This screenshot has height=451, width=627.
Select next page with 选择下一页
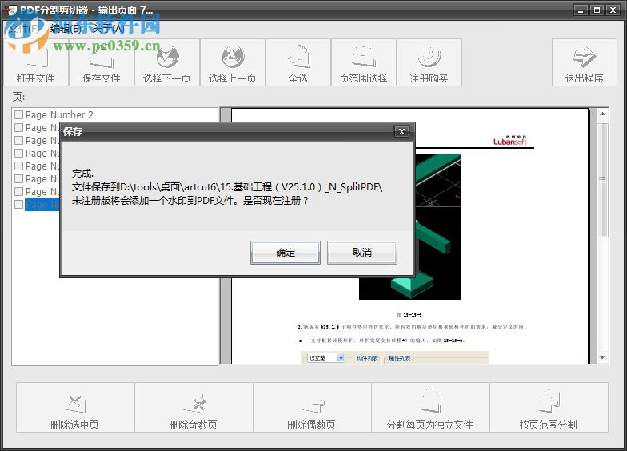click(167, 62)
